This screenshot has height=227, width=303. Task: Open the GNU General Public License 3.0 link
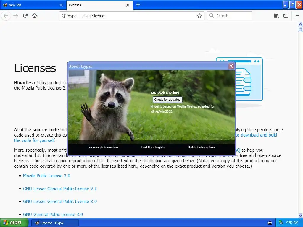pyautogui.click(x=53, y=214)
